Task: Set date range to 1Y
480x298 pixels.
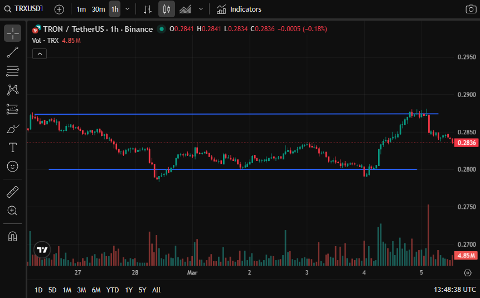Action: tap(129, 290)
